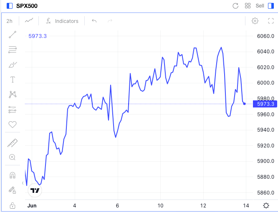Toggle the right side panel icon
The height and width of the screenshot is (212, 278).
click(x=271, y=6)
